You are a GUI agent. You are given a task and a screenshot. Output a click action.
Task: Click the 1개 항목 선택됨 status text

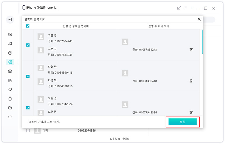[x=119, y=139]
